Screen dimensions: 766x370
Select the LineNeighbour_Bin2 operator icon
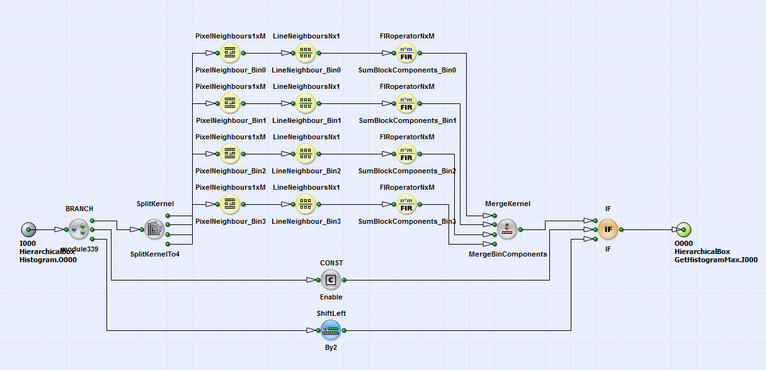point(306,154)
